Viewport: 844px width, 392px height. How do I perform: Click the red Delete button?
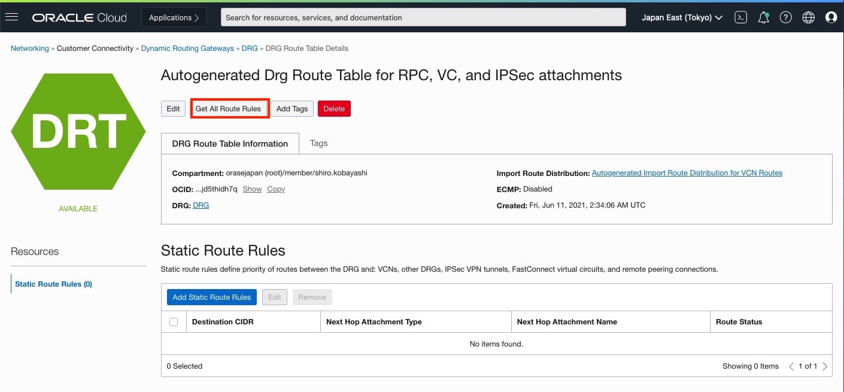(x=334, y=108)
